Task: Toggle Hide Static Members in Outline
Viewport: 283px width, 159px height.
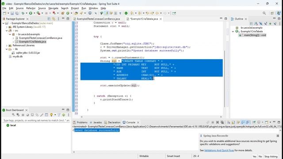Action: tap(265, 23)
